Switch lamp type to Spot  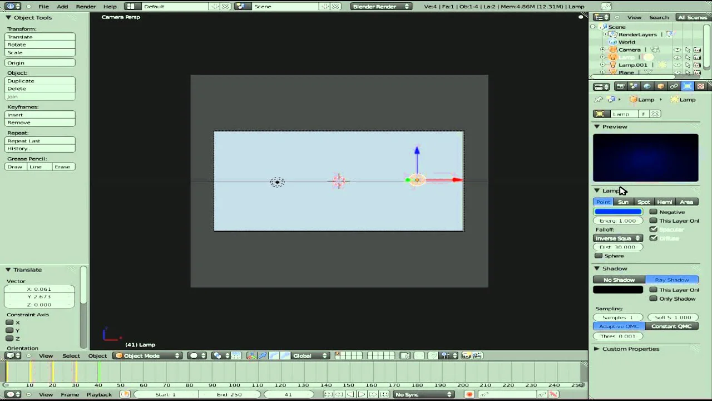[644, 202]
